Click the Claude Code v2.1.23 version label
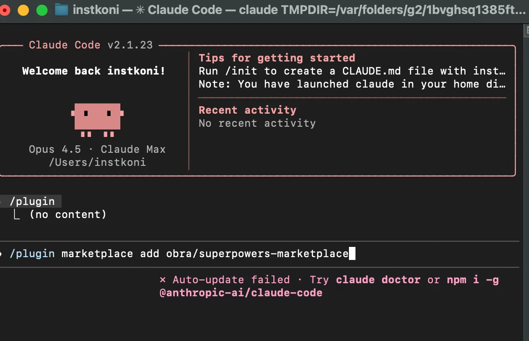Image resolution: width=529 pixels, height=341 pixels. click(x=91, y=45)
